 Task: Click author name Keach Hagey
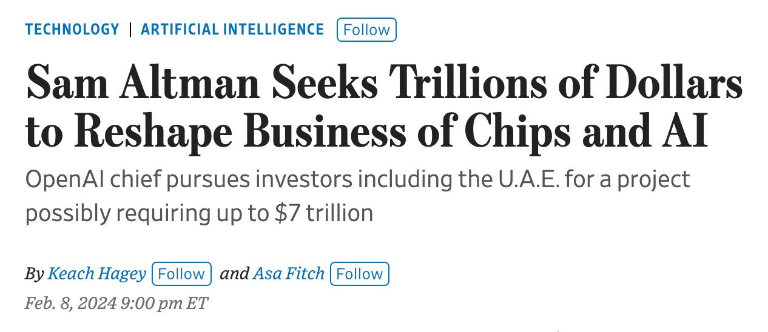[96, 274]
